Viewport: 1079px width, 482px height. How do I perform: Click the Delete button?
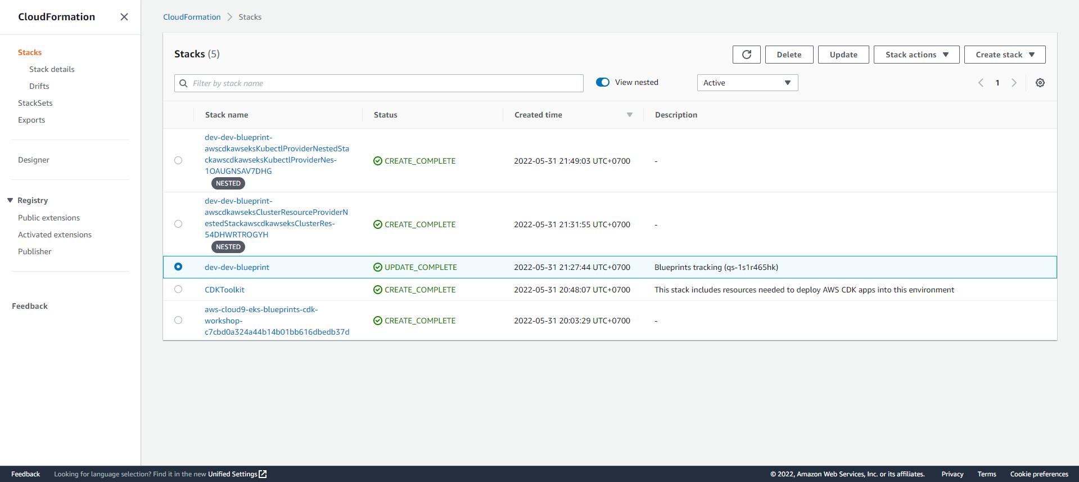coord(789,55)
